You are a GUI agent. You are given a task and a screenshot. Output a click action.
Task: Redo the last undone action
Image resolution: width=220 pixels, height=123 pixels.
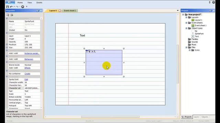pyautogui.click(x=17, y=7)
